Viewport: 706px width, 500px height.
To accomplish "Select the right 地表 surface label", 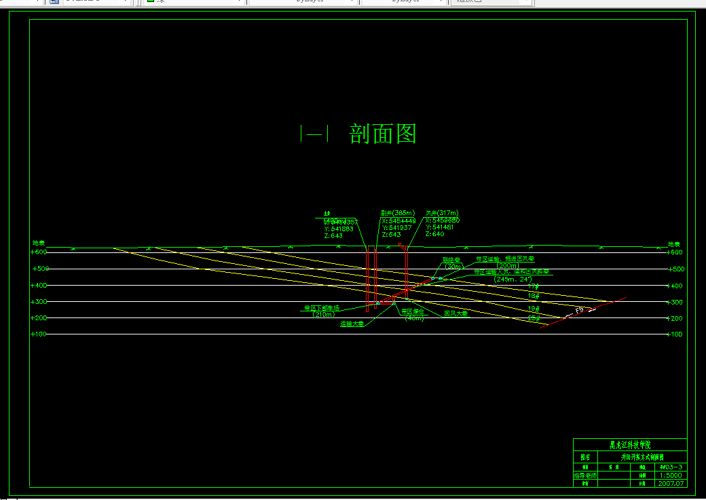I will coord(674,244).
